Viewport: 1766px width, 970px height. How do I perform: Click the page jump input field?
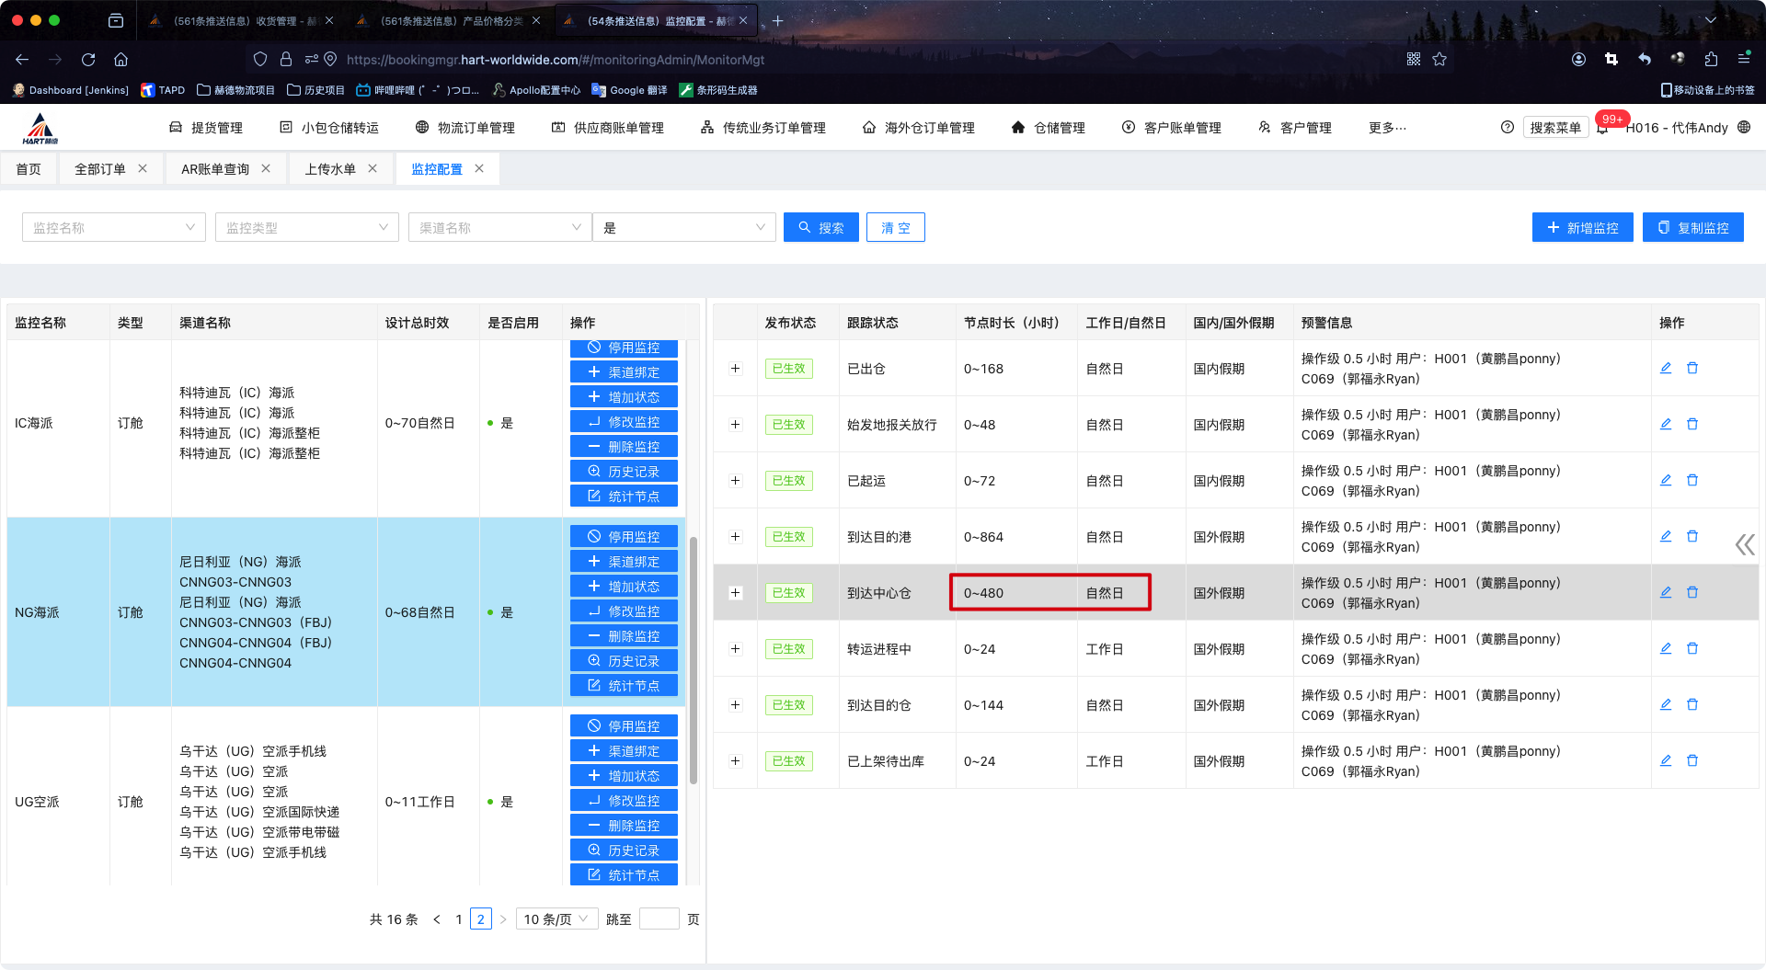[659, 919]
